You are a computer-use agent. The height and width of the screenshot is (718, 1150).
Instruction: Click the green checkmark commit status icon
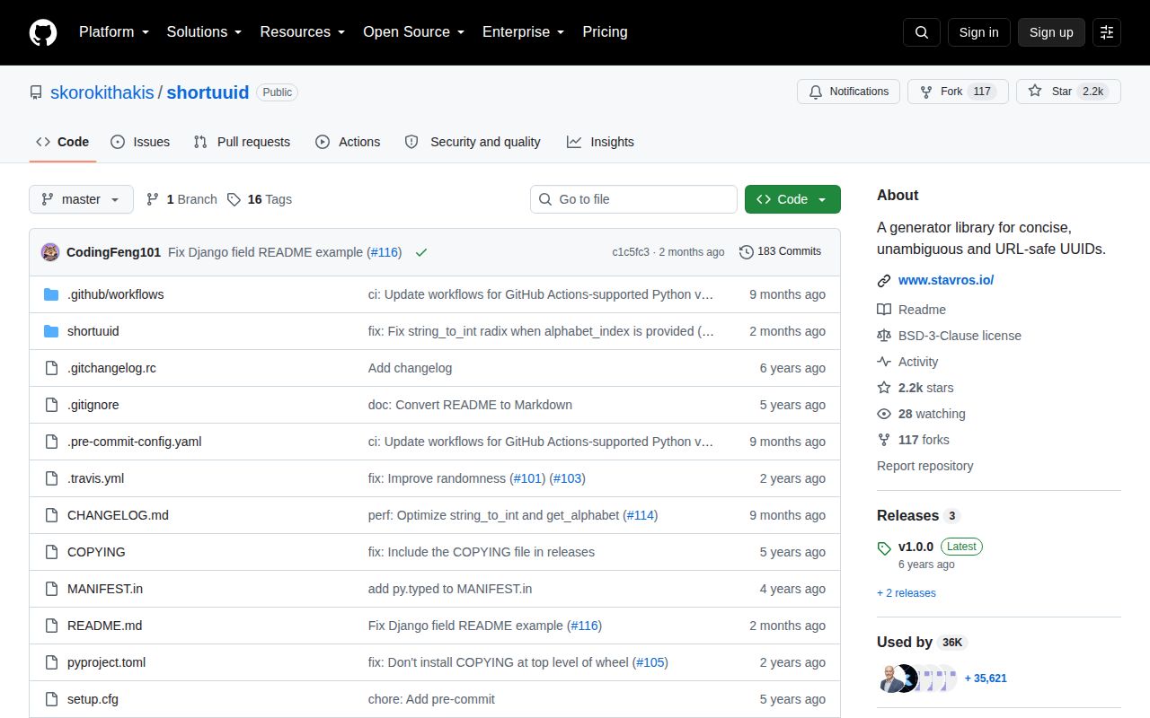421,252
